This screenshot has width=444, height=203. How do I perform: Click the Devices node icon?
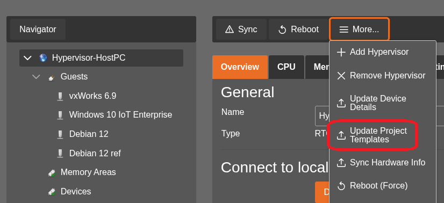click(x=51, y=192)
